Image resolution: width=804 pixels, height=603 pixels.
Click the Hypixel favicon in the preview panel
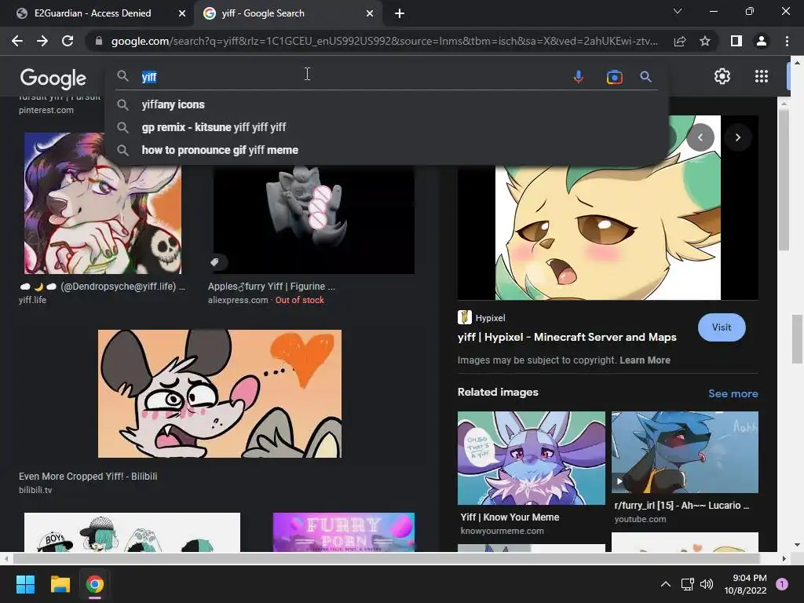pyautogui.click(x=465, y=317)
